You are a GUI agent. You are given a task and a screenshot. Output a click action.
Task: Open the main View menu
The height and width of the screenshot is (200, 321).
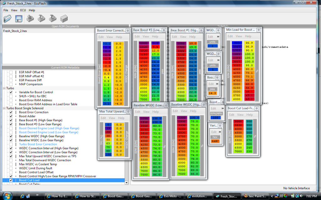(x=14, y=10)
